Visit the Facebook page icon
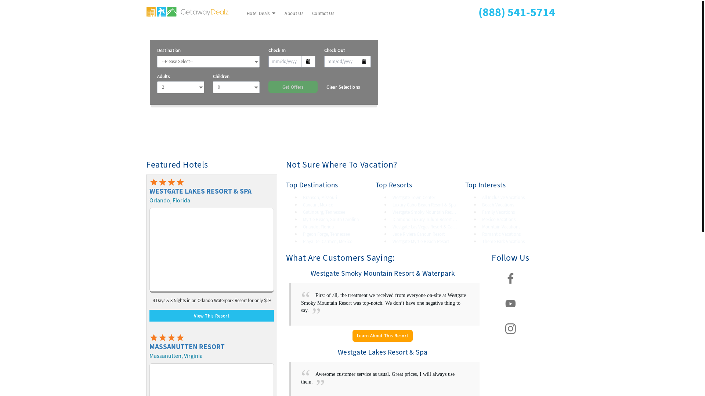 tap(510, 279)
